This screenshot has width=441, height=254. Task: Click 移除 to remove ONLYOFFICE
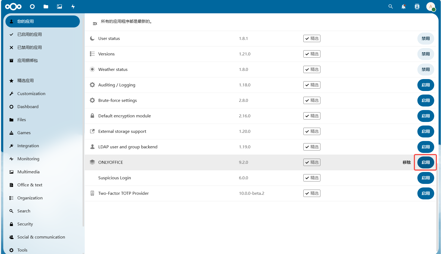pyautogui.click(x=407, y=162)
